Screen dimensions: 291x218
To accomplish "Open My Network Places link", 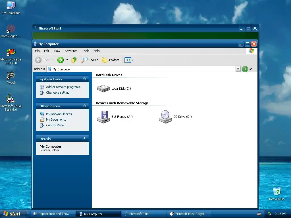I will point(59,114).
